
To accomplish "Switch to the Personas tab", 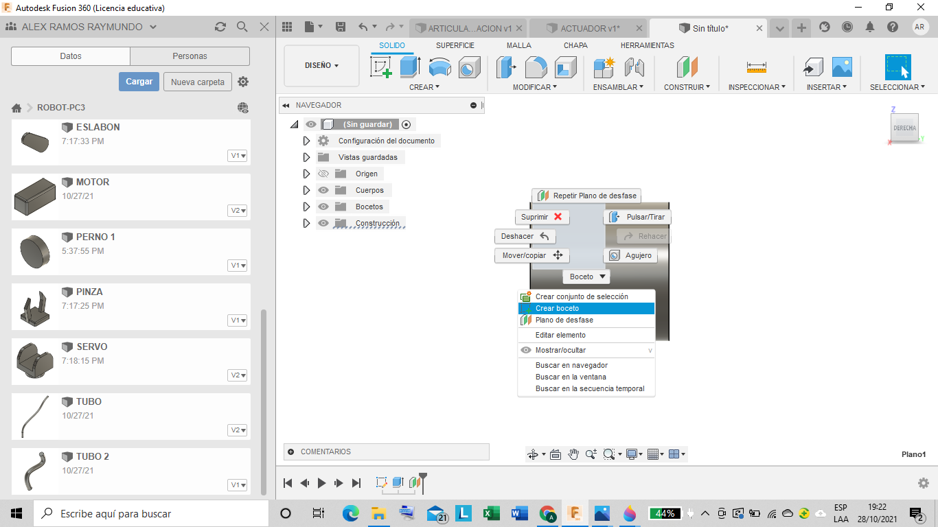I will (x=190, y=56).
